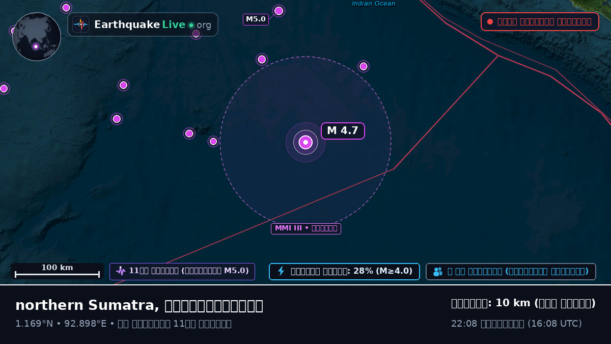Image resolution: width=611 pixels, height=344 pixels.
Task: Click the MMI III intensity label
Action: pyautogui.click(x=306, y=228)
